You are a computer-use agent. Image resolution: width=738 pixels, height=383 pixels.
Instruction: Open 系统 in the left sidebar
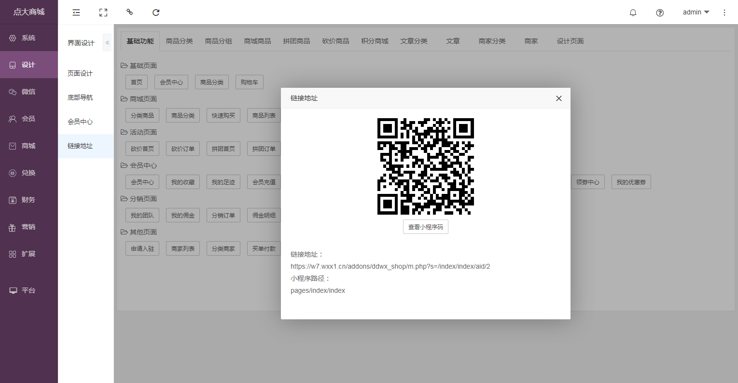[x=29, y=38]
